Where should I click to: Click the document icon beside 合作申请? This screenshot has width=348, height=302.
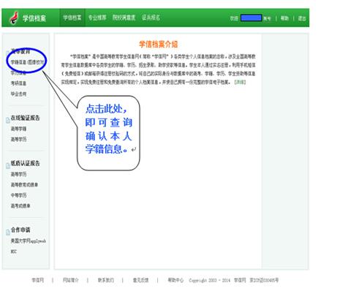click(8, 232)
